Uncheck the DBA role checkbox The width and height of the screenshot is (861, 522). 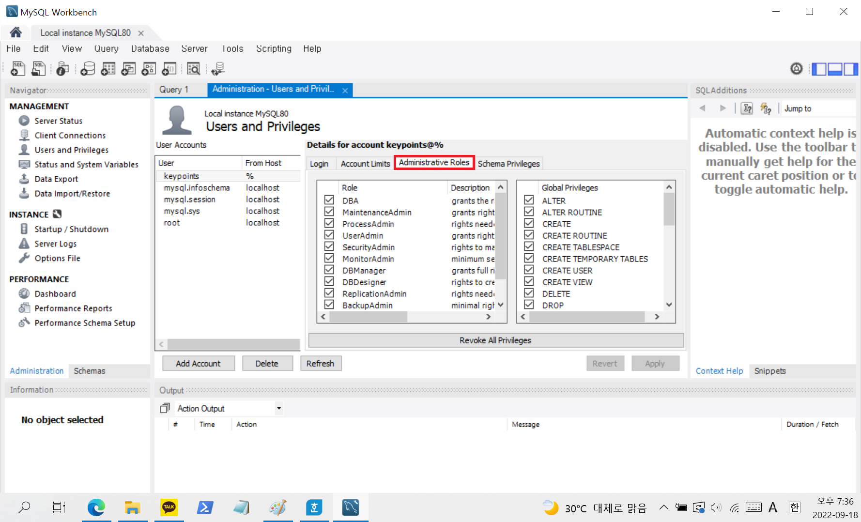point(329,200)
